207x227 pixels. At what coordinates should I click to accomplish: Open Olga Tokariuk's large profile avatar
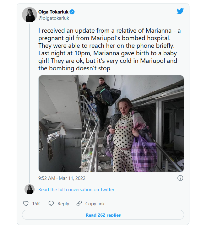(x=30, y=15)
